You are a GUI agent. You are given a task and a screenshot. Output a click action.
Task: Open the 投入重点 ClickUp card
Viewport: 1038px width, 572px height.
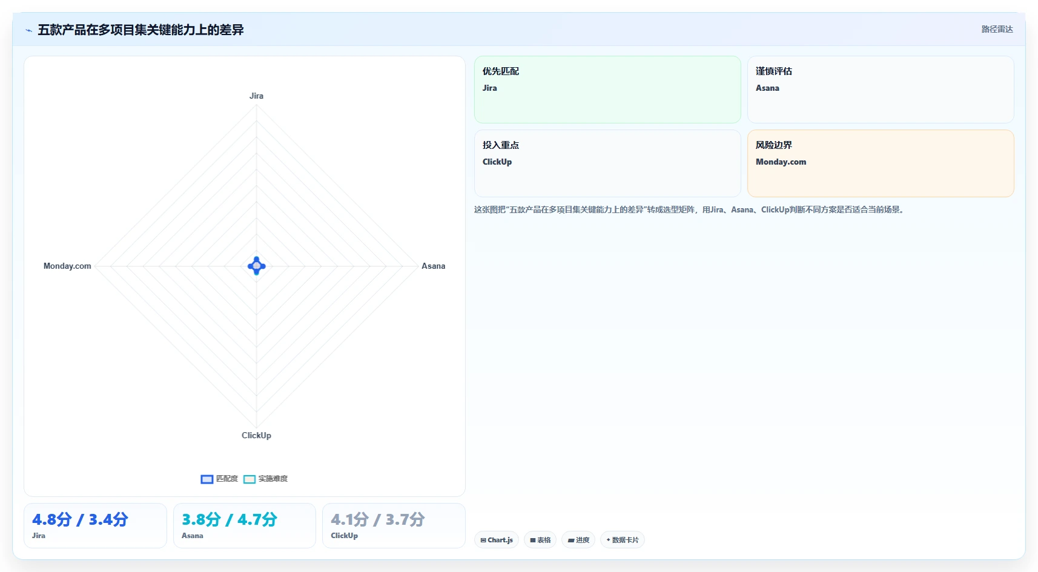(607, 163)
